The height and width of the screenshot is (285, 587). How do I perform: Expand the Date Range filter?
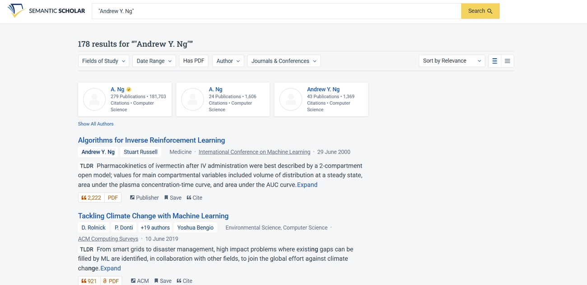point(154,61)
